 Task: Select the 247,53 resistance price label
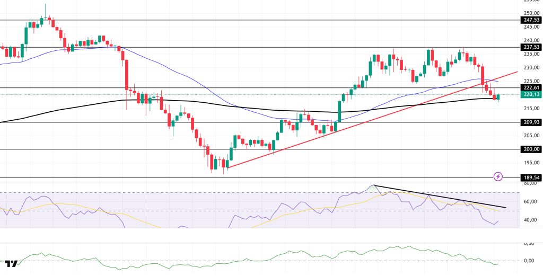[x=530, y=20]
